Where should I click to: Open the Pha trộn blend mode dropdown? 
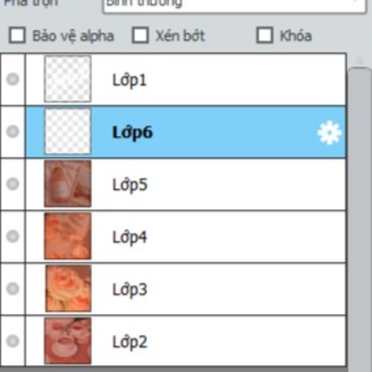235,5
